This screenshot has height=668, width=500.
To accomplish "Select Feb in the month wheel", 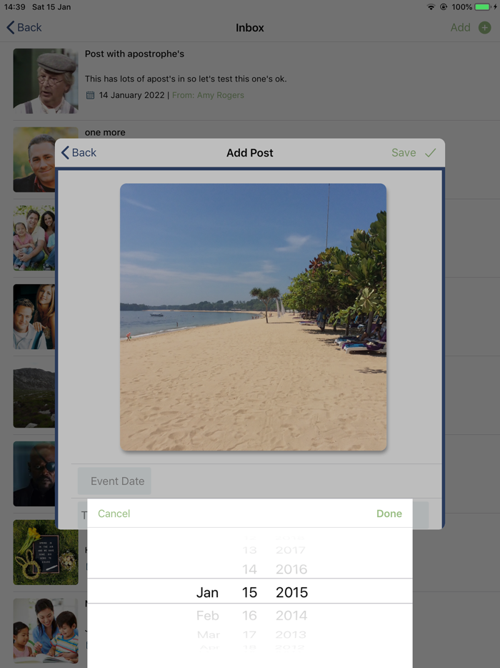I will (208, 615).
